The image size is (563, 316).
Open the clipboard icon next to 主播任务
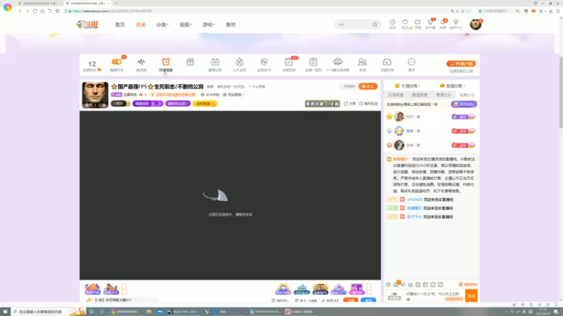[x=313, y=62]
